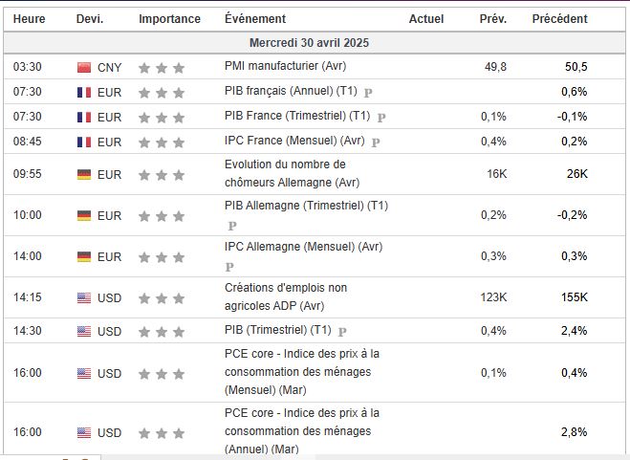This screenshot has width=630, height=460.
Task: Click the preliminary P icon next to PIB France (Trimestriel)
Action: pos(380,118)
